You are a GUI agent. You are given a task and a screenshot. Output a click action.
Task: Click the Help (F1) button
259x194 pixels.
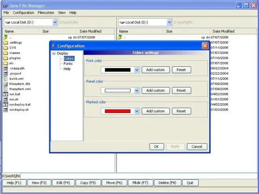point(14,183)
